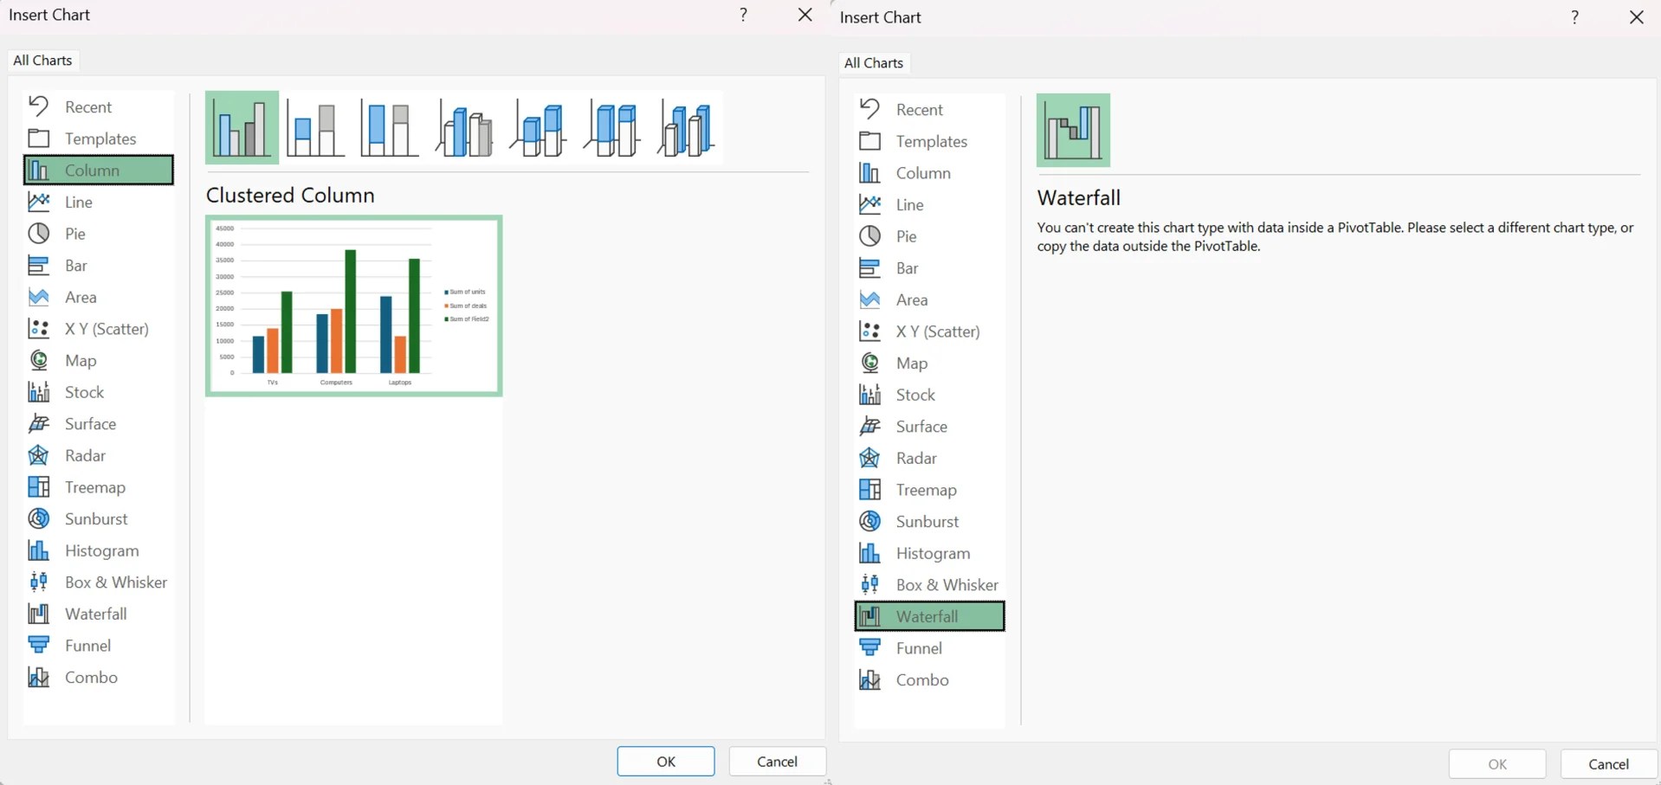
Task: Confirm chart insertion with OK
Action: [664, 761]
